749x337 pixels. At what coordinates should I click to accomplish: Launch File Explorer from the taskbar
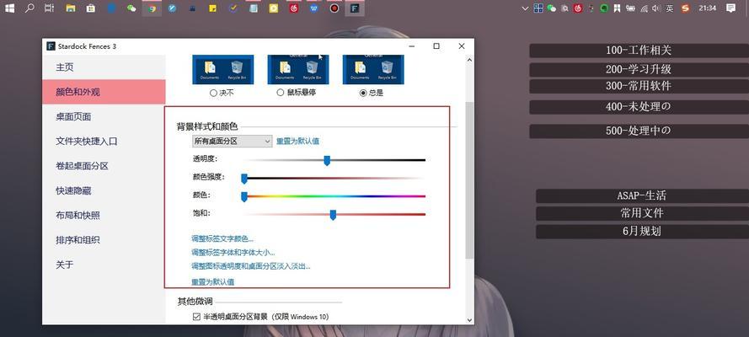[70, 8]
